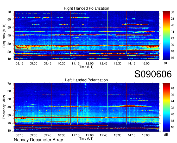
Task: Click 15:00 time tick under Left Handed plot
Action: point(146,135)
